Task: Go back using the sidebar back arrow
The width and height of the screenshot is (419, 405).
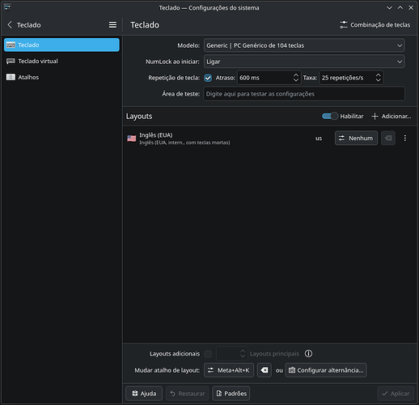Action: (x=10, y=25)
